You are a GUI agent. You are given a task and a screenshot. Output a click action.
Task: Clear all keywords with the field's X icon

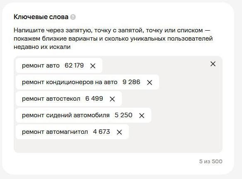click(213, 64)
